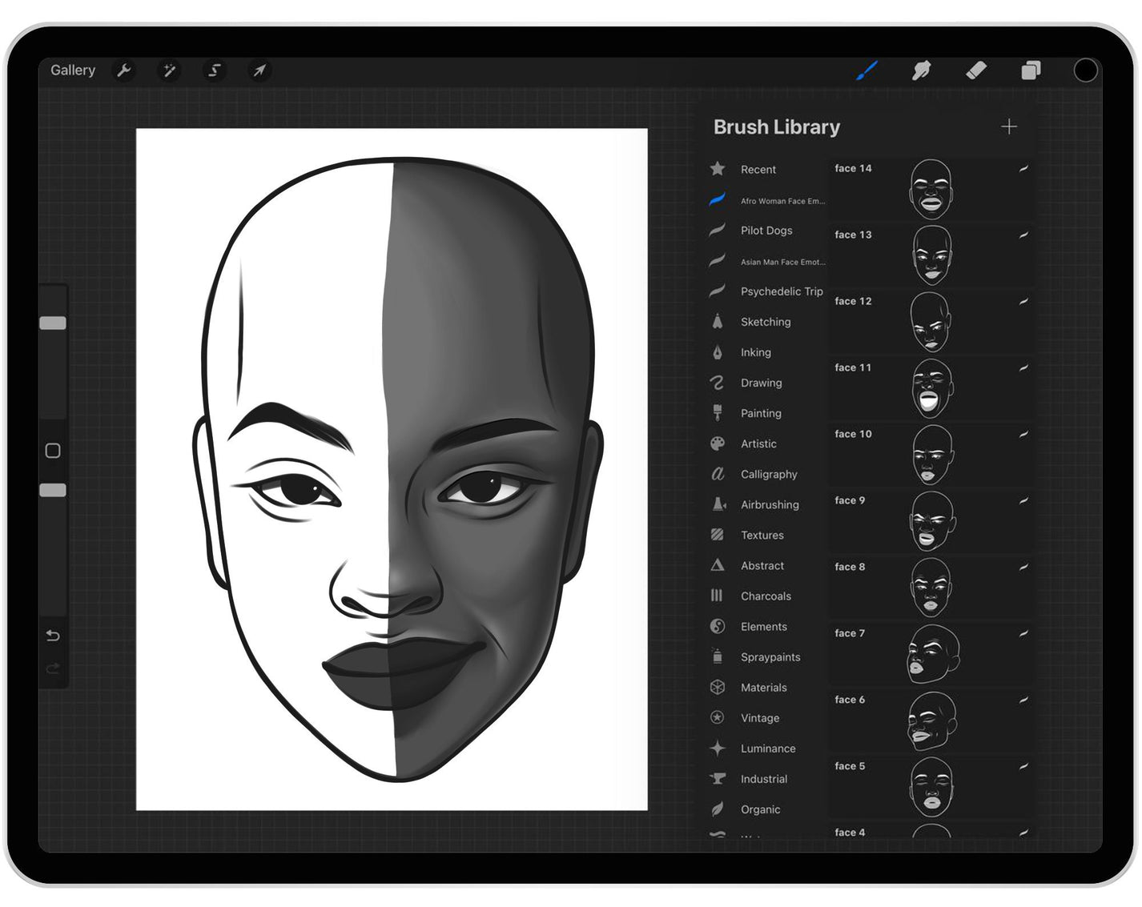
Task: Activate the Selection tool
Action: [214, 71]
